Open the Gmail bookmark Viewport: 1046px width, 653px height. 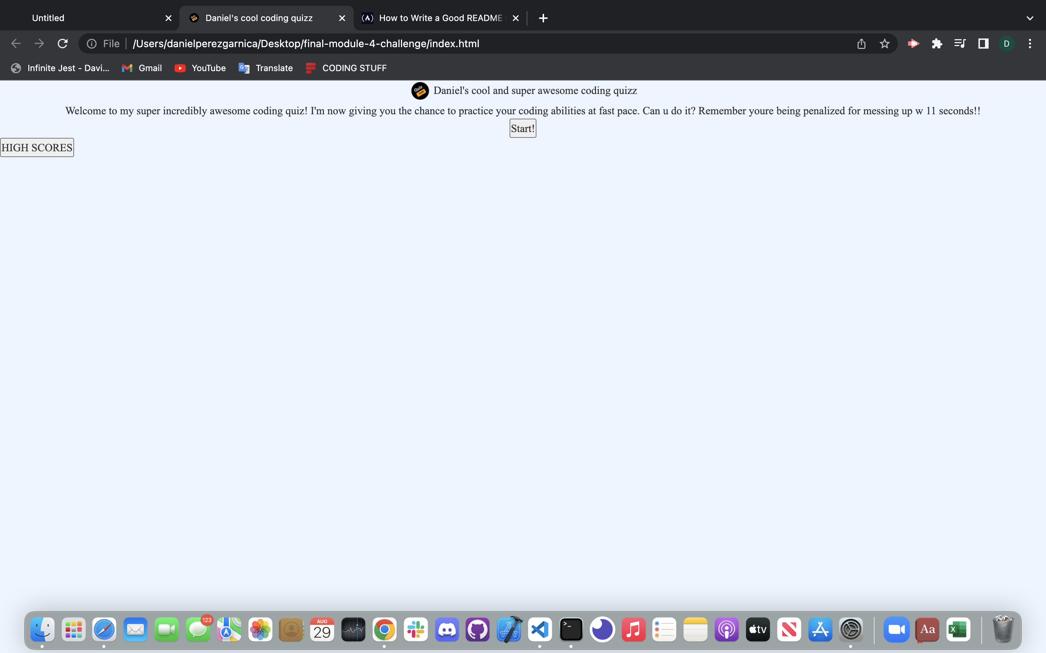pyautogui.click(x=142, y=68)
